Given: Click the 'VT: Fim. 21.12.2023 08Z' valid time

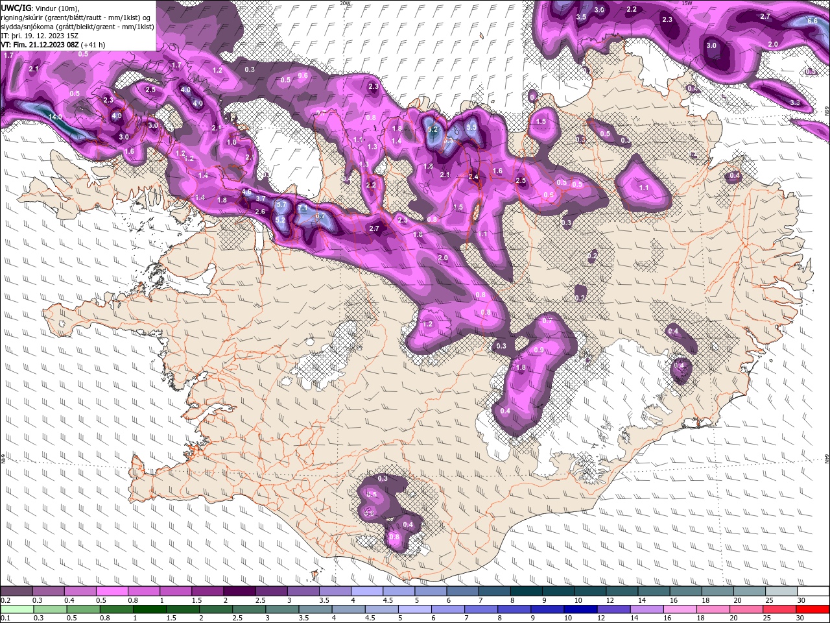Looking at the screenshot, I should pos(41,45).
